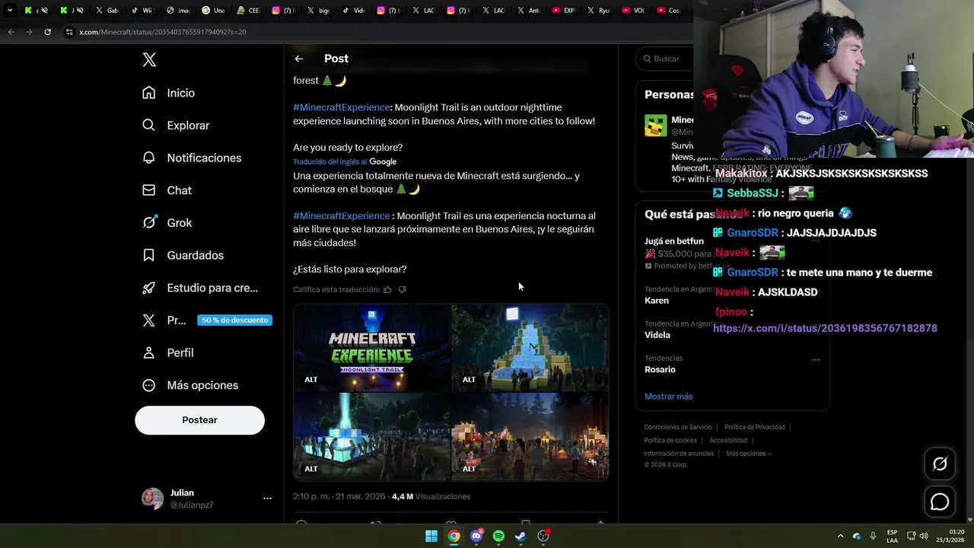The height and width of the screenshot is (548, 974).
Task: Click Mostrar más under trends
Action: tap(669, 397)
